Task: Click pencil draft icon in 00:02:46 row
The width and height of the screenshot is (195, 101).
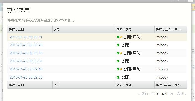Action: pyautogui.click(x=121, y=69)
